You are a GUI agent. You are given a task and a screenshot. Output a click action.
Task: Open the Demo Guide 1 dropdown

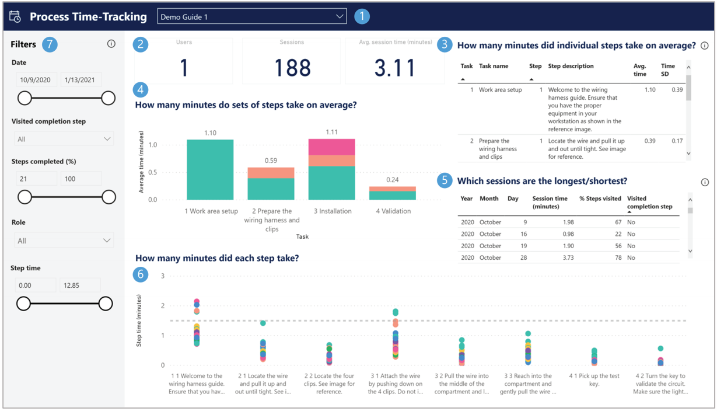[251, 16]
